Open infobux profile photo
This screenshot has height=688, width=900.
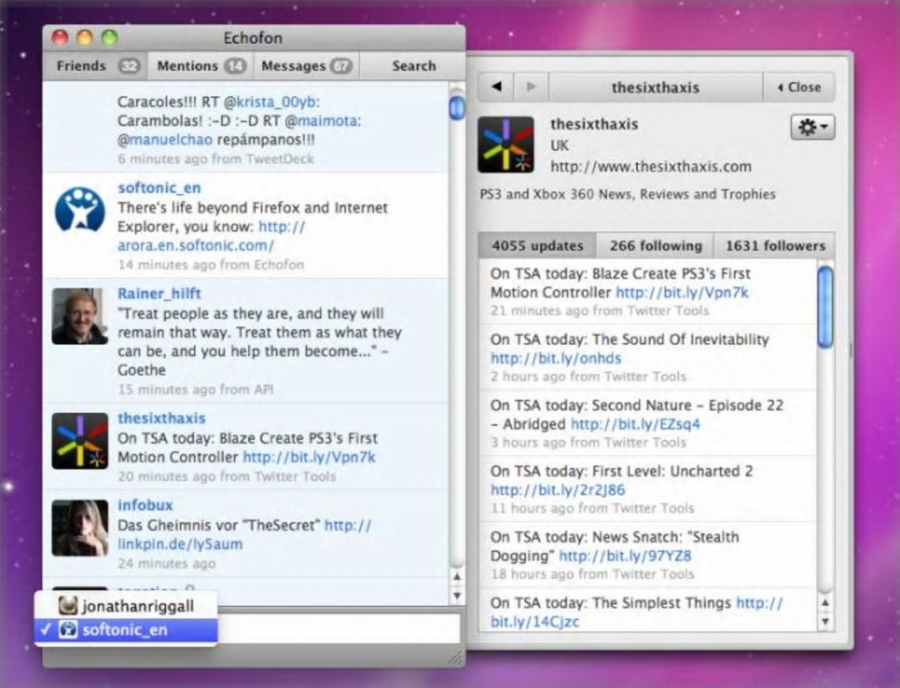[x=79, y=527]
